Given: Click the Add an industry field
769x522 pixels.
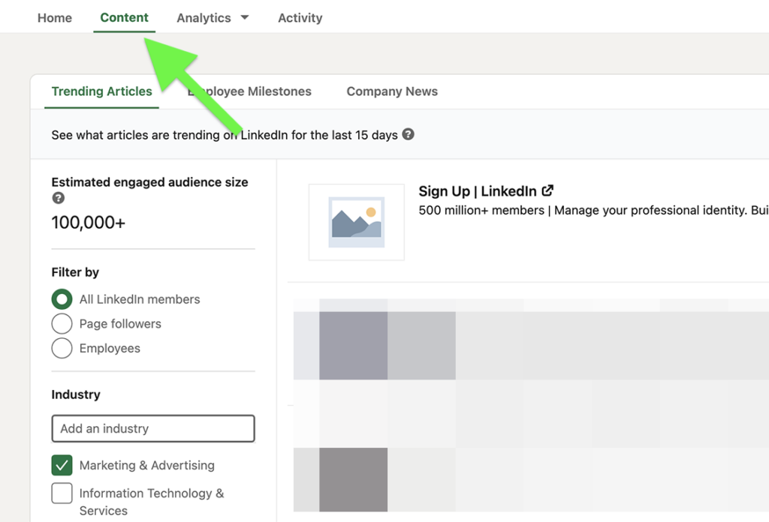Looking at the screenshot, I should coord(153,428).
